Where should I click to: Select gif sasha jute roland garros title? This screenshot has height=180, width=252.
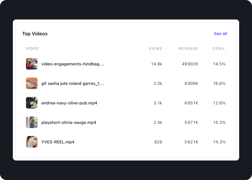pos(72,83)
